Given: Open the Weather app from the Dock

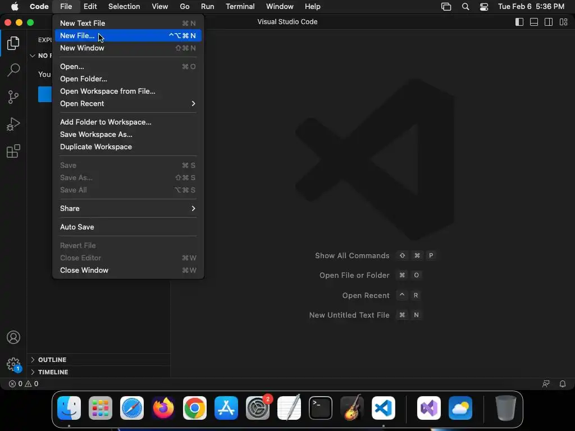Looking at the screenshot, I should [x=460, y=408].
